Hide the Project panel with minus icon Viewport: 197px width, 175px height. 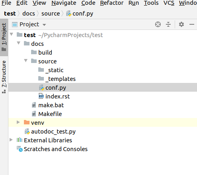point(192,24)
